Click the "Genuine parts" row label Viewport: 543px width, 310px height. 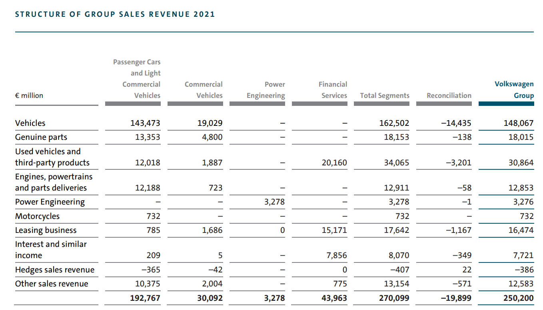point(41,137)
